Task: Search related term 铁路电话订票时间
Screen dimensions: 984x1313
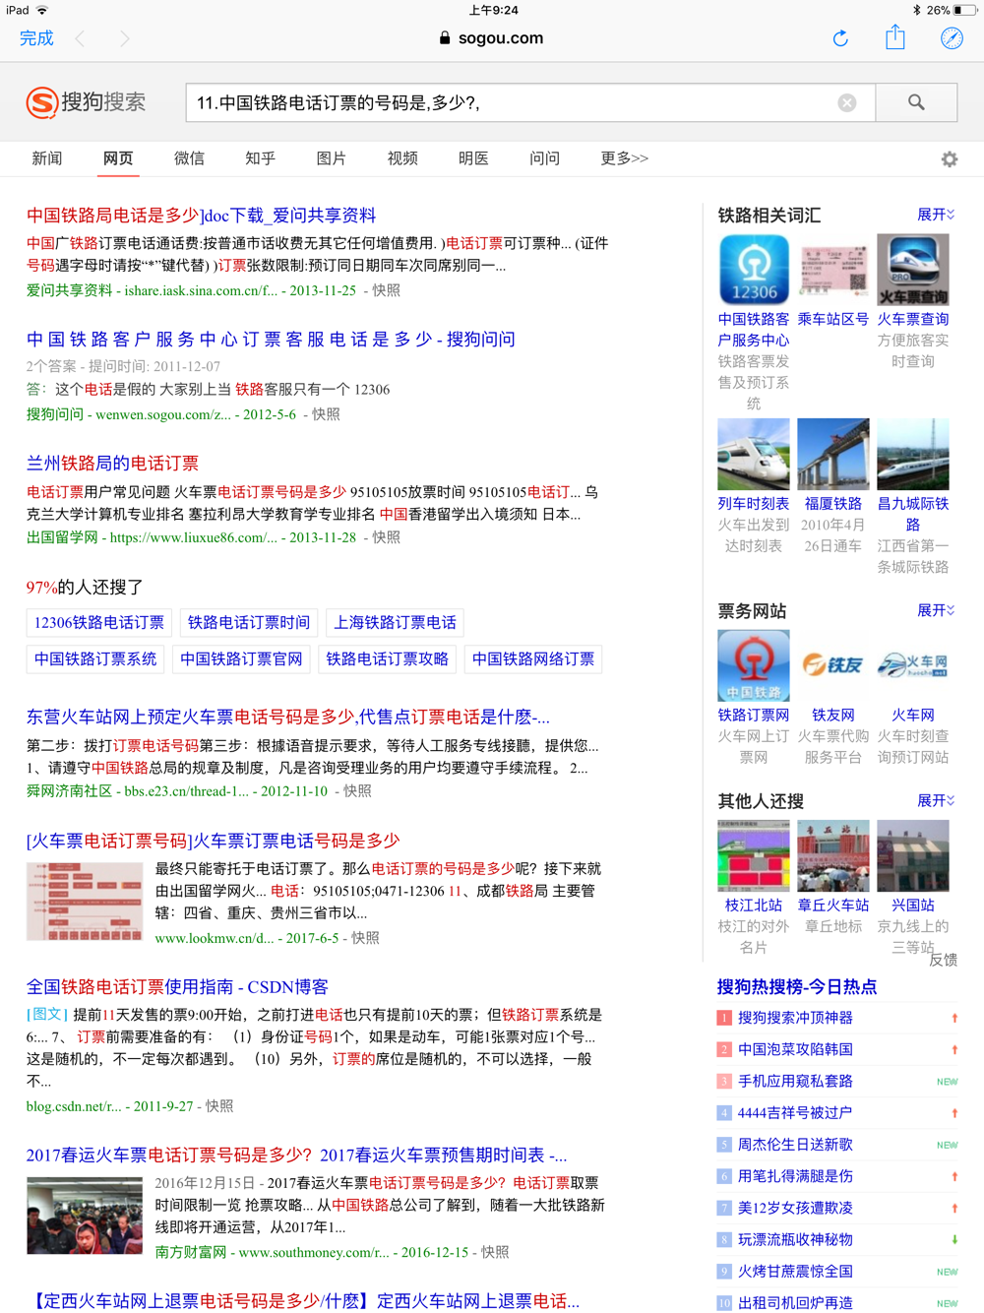Action: point(249,622)
